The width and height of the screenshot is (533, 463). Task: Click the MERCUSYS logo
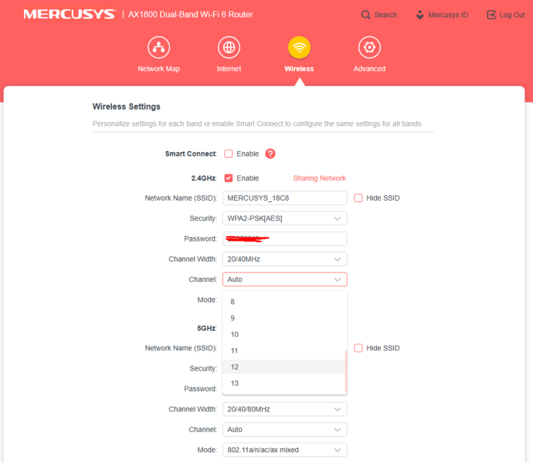coord(69,15)
